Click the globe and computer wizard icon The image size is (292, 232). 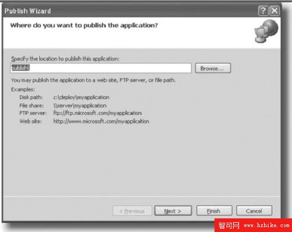266,31
